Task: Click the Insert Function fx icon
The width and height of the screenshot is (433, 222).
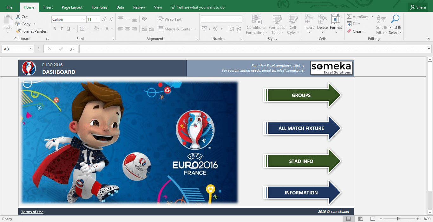Action: click(x=72, y=49)
